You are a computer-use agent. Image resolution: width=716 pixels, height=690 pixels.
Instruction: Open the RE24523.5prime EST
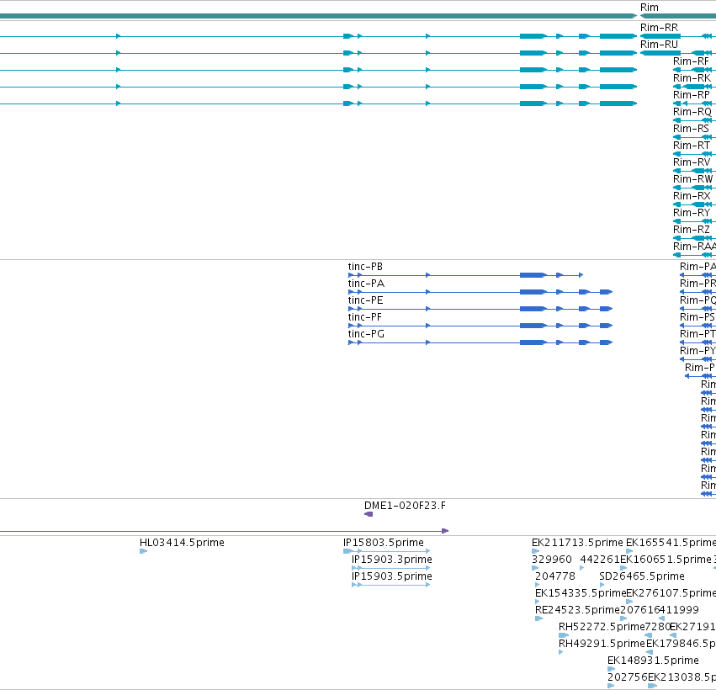point(577,611)
